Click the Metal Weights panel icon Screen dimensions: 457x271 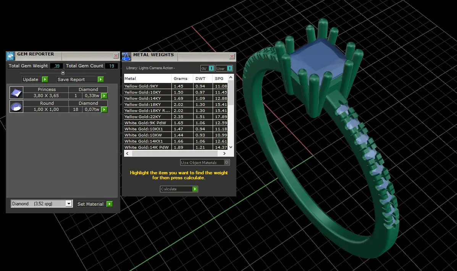[x=126, y=57]
